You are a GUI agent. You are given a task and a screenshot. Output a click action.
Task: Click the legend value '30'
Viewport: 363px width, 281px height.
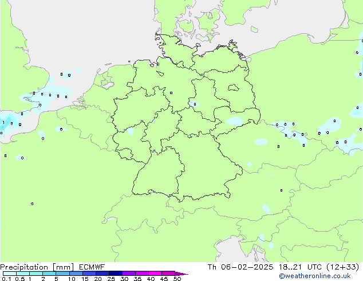click(x=124, y=279)
